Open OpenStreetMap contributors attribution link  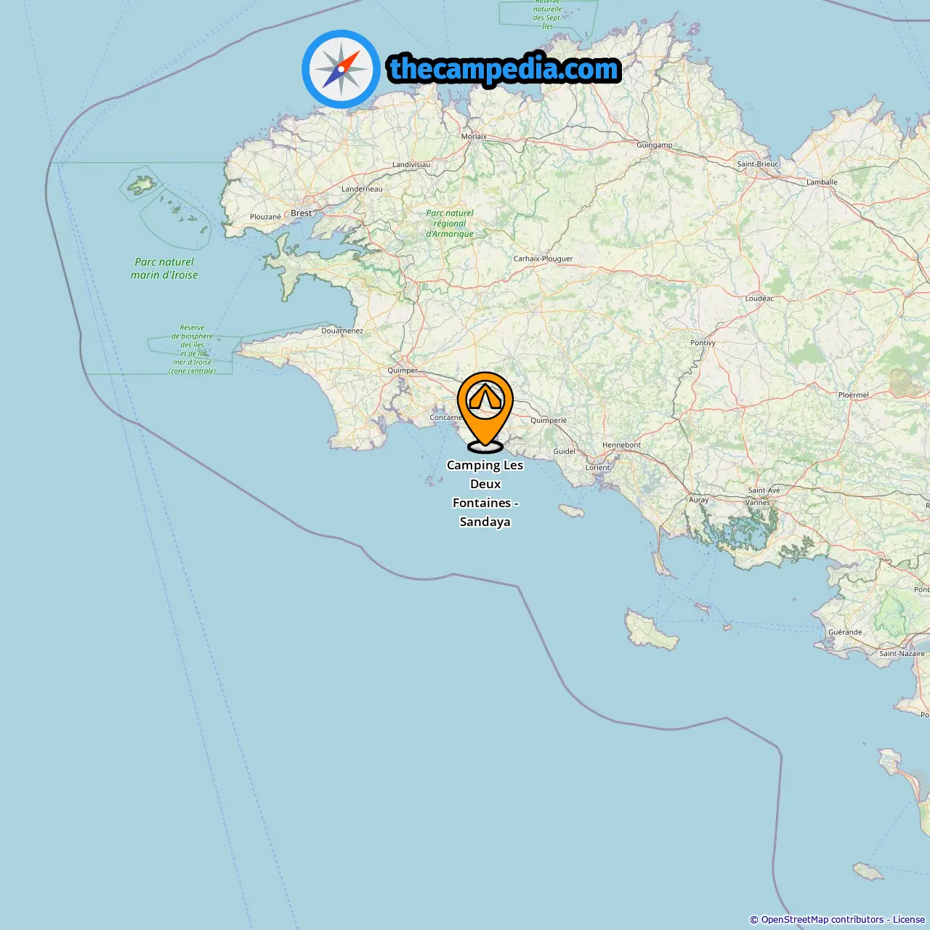coord(822,920)
